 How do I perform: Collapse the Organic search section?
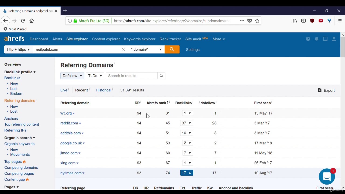pyautogui.click(x=20, y=138)
